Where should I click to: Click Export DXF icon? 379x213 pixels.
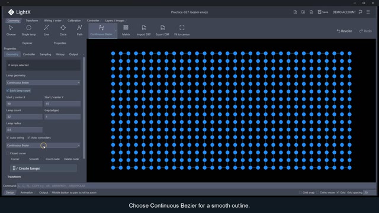click(x=162, y=30)
